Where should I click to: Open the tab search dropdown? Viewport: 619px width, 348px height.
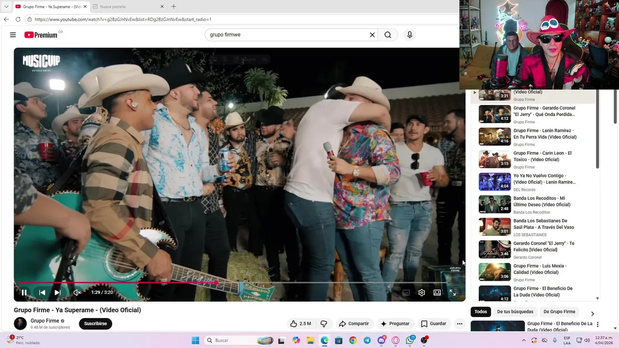[x=6, y=7]
